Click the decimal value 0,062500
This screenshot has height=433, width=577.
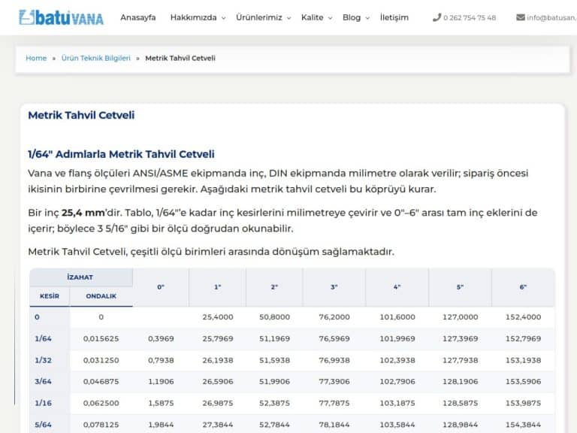point(101,403)
